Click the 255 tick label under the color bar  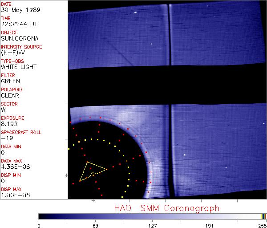[262, 225]
